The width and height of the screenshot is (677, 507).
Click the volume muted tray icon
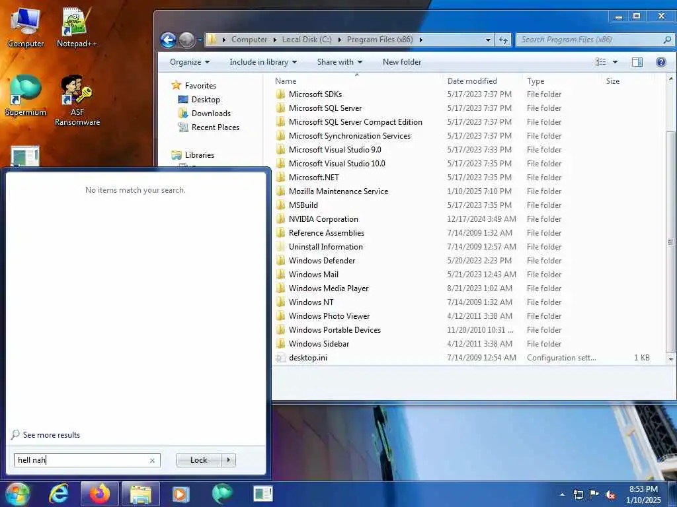[610, 494]
